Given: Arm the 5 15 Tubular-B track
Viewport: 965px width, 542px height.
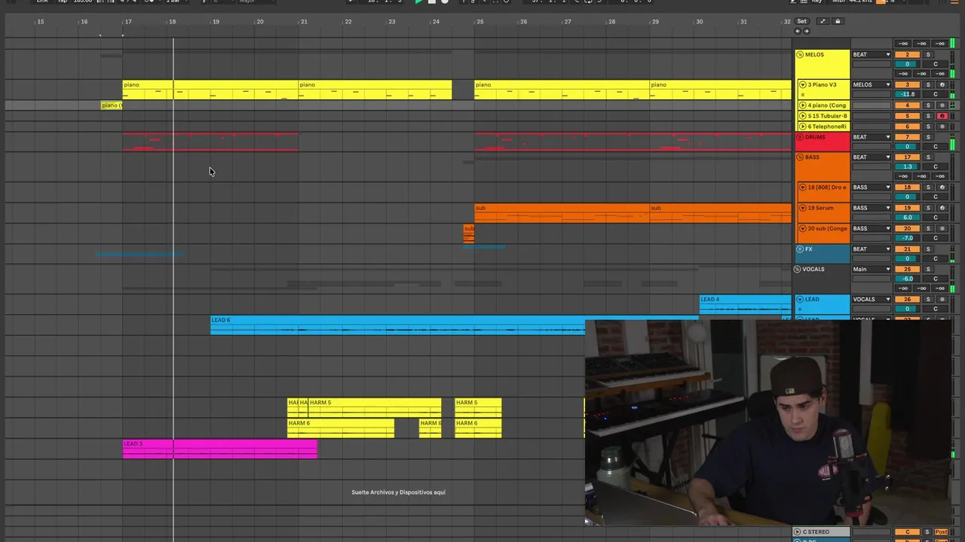Looking at the screenshot, I should click(x=942, y=116).
